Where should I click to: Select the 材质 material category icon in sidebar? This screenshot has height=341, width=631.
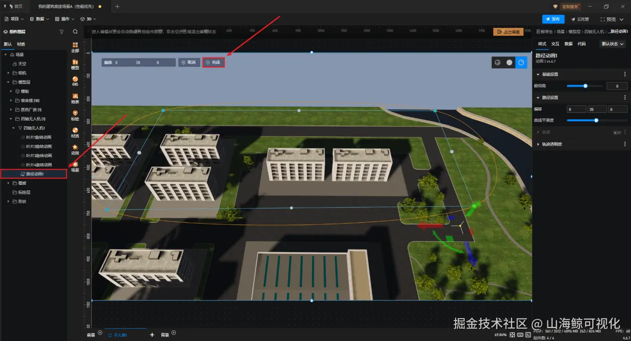click(75, 132)
